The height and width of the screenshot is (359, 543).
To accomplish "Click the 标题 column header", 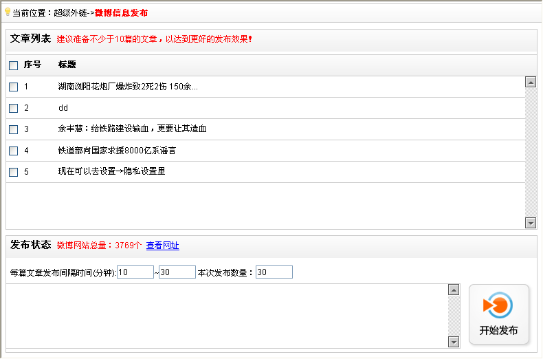I will click(x=67, y=65).
